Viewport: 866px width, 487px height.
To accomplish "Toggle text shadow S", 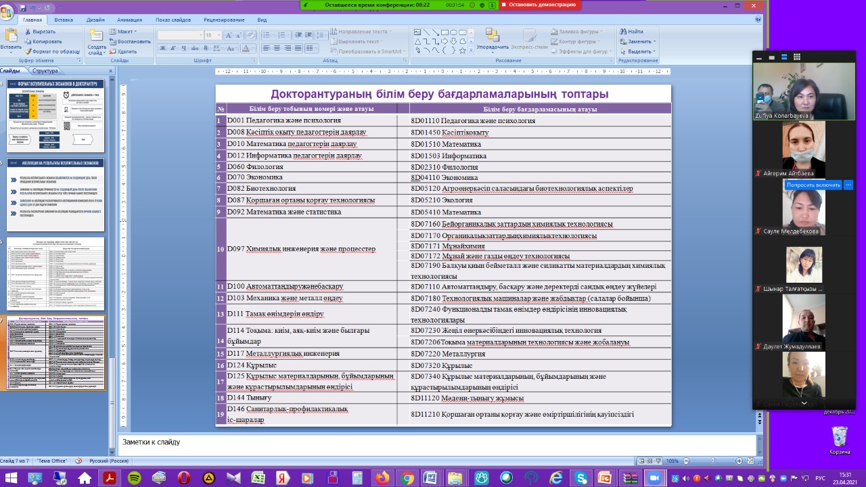I will 204,49.
